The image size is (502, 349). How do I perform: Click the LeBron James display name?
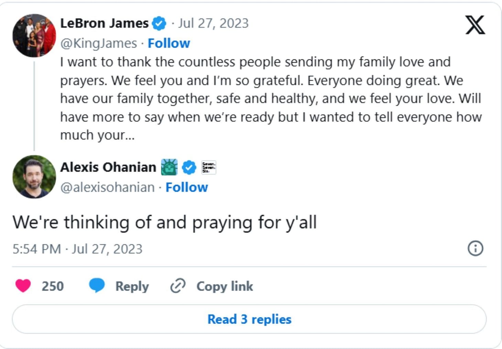click(105, 23)
